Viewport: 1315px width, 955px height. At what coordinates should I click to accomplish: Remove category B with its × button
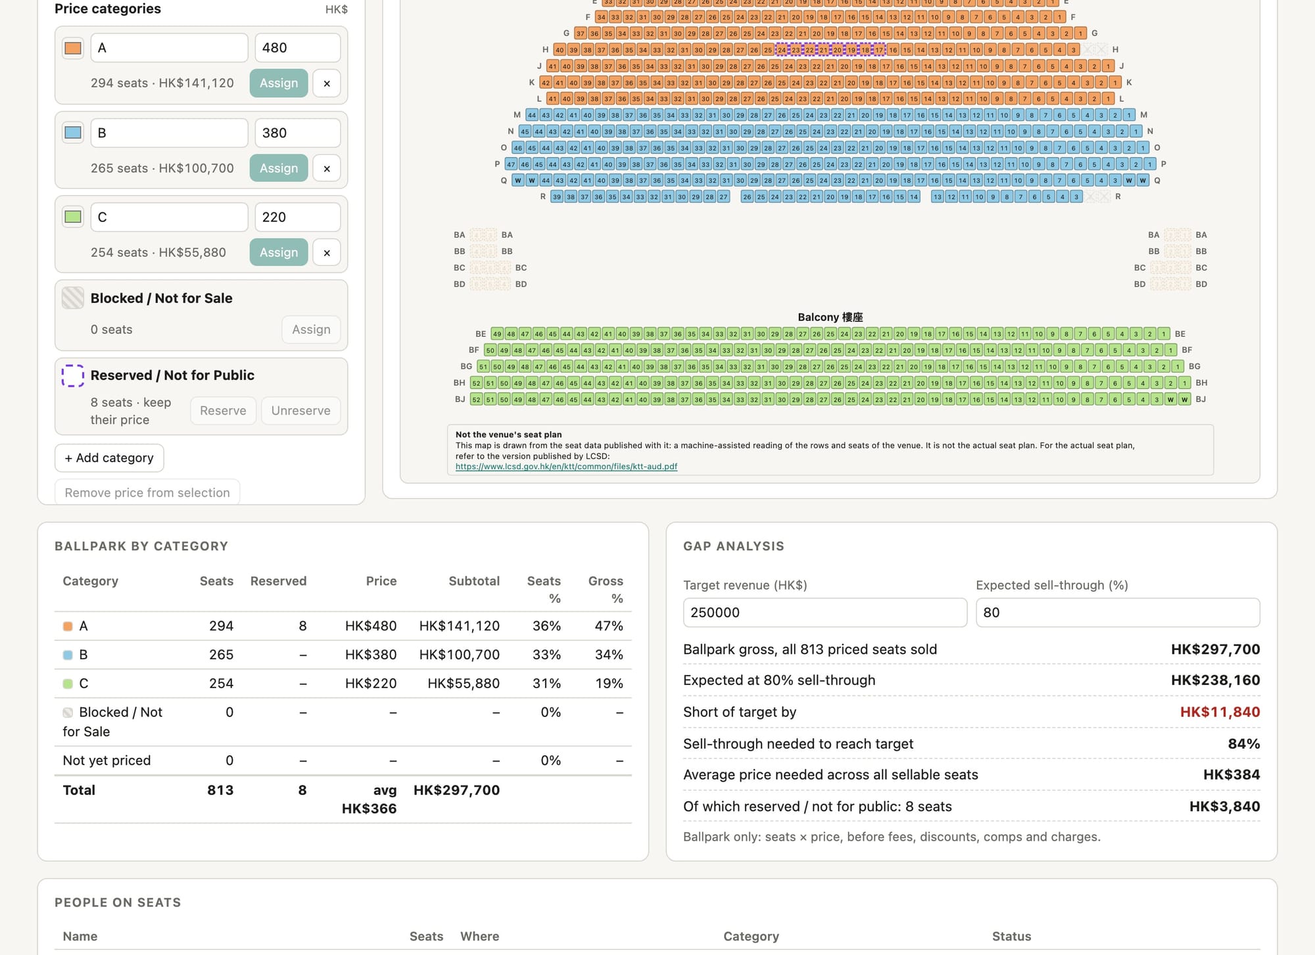tap(327, 168)
